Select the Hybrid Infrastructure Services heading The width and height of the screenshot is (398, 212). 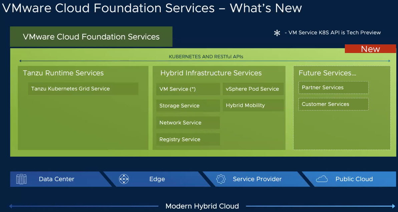click(x=211, y=73)
